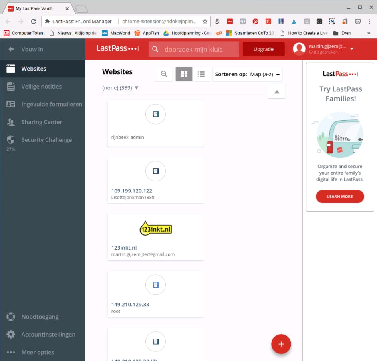The height and width of the screenshot is (361, 377).
Task: Open the Computer!Totaal bookmark
Action: [x=24, y=33]
